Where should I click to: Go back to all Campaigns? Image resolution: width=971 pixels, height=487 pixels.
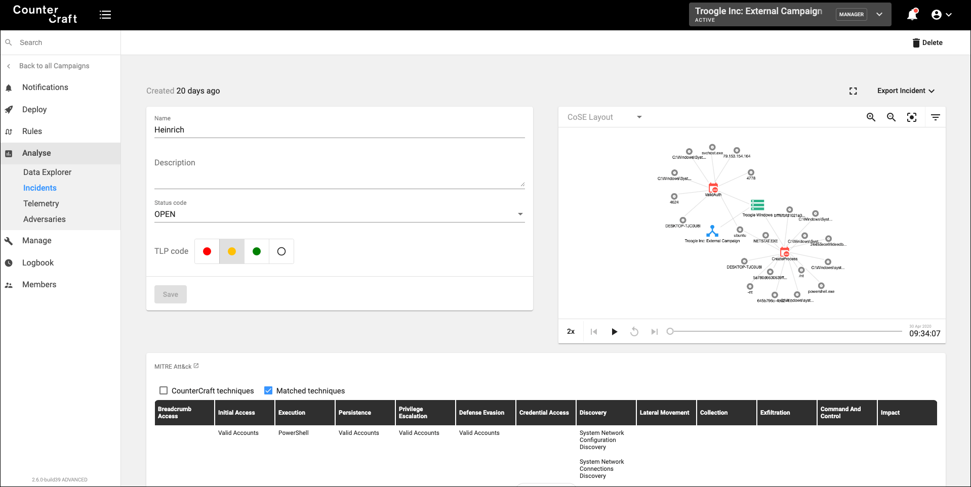click(54, 66)
